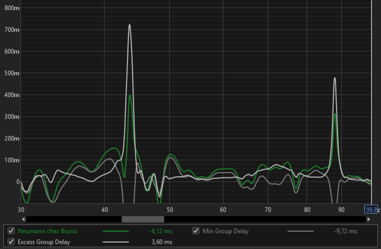Click the black scrollbar track right of the thumb
Viewport: 381px width, 249px height.
point(265,219)
